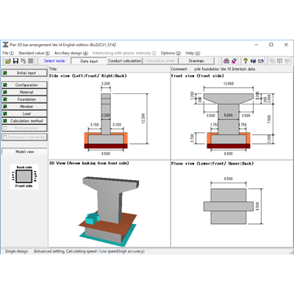This screenshot has height=294, width=294.
Task: Click the Comment field text
Action: tap(225, 69)
